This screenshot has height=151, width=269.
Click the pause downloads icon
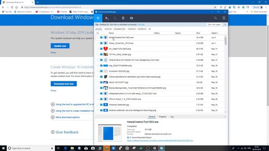115,18
